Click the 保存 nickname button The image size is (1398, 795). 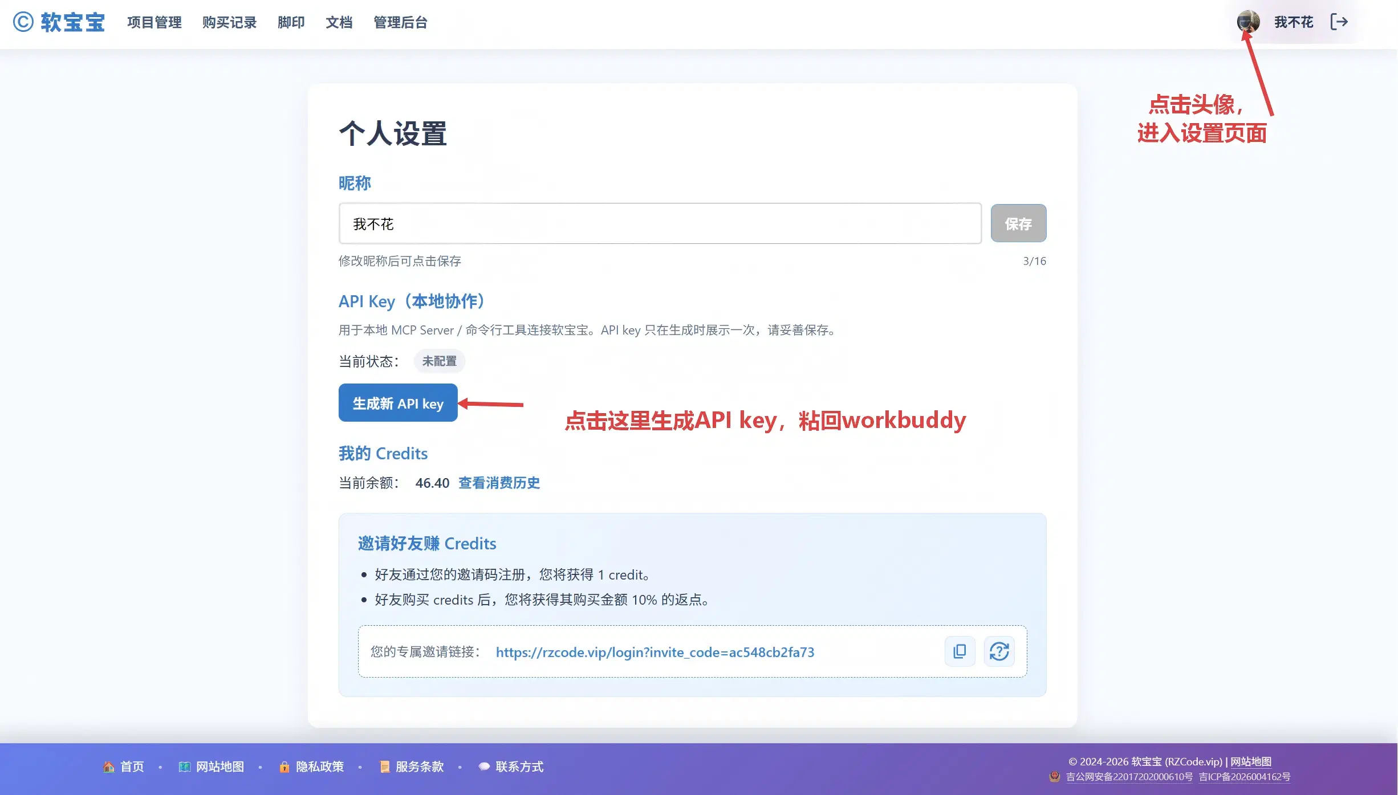click(x=1018, y=223)
